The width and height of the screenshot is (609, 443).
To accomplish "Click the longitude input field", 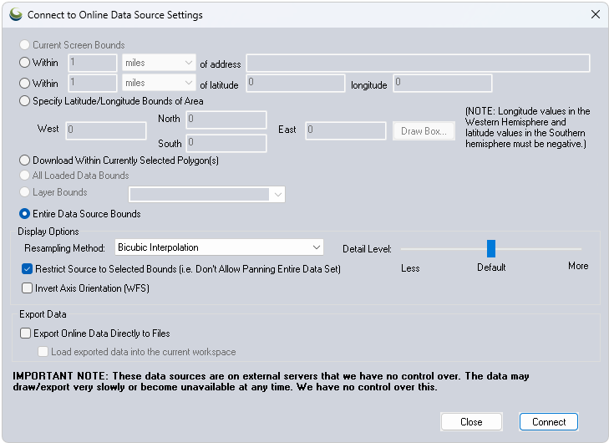I will pyautogui.click(x=442, y=84).
